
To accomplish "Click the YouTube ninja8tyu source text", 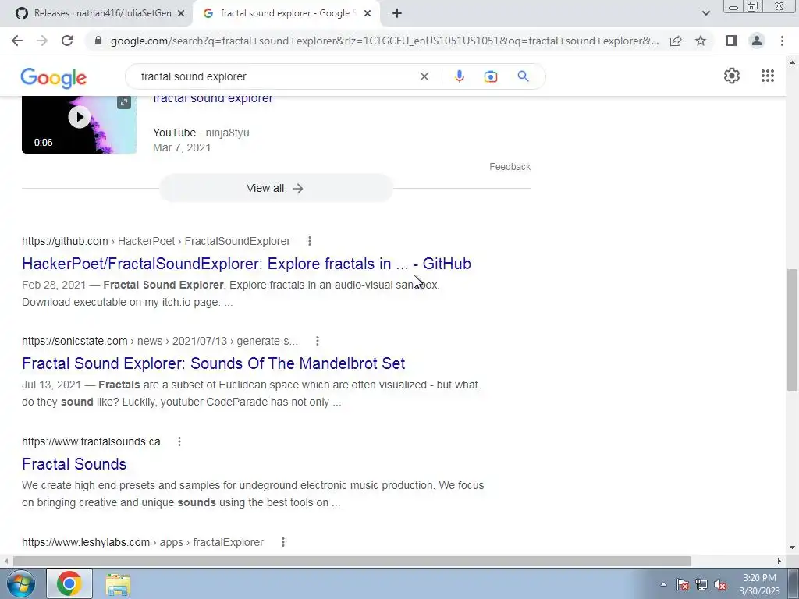I will [201, 133].
